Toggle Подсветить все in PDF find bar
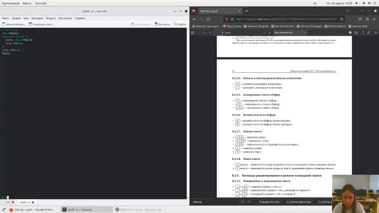The height and width of the screenshot is (213, 379). click(x=269, y=202)
